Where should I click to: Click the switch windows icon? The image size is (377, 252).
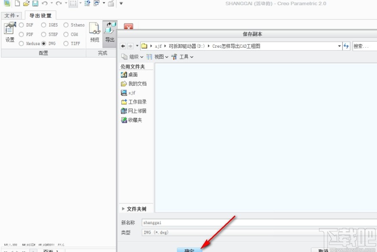97,3
